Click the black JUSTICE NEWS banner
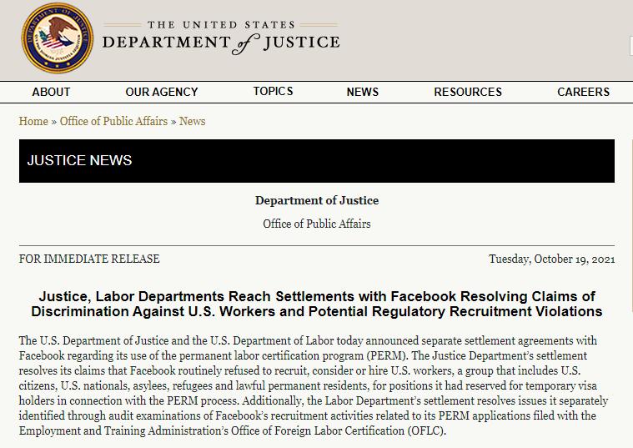This screenshot has width=633, height=448. pos(316,160)
